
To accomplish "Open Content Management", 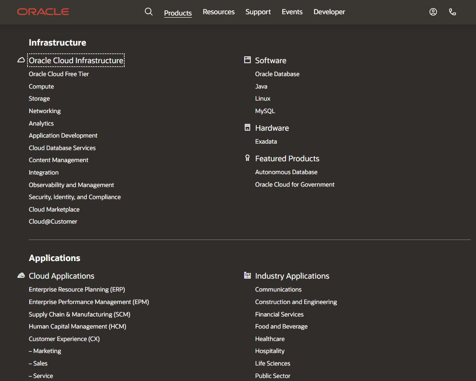I will tap(58, 160).
